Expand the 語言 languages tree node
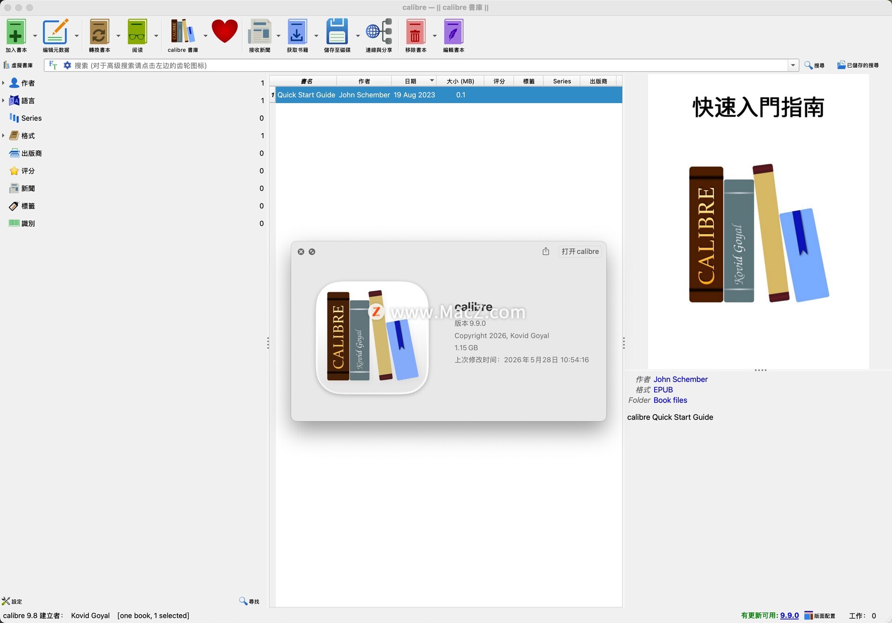 click(x=3, y=100)
